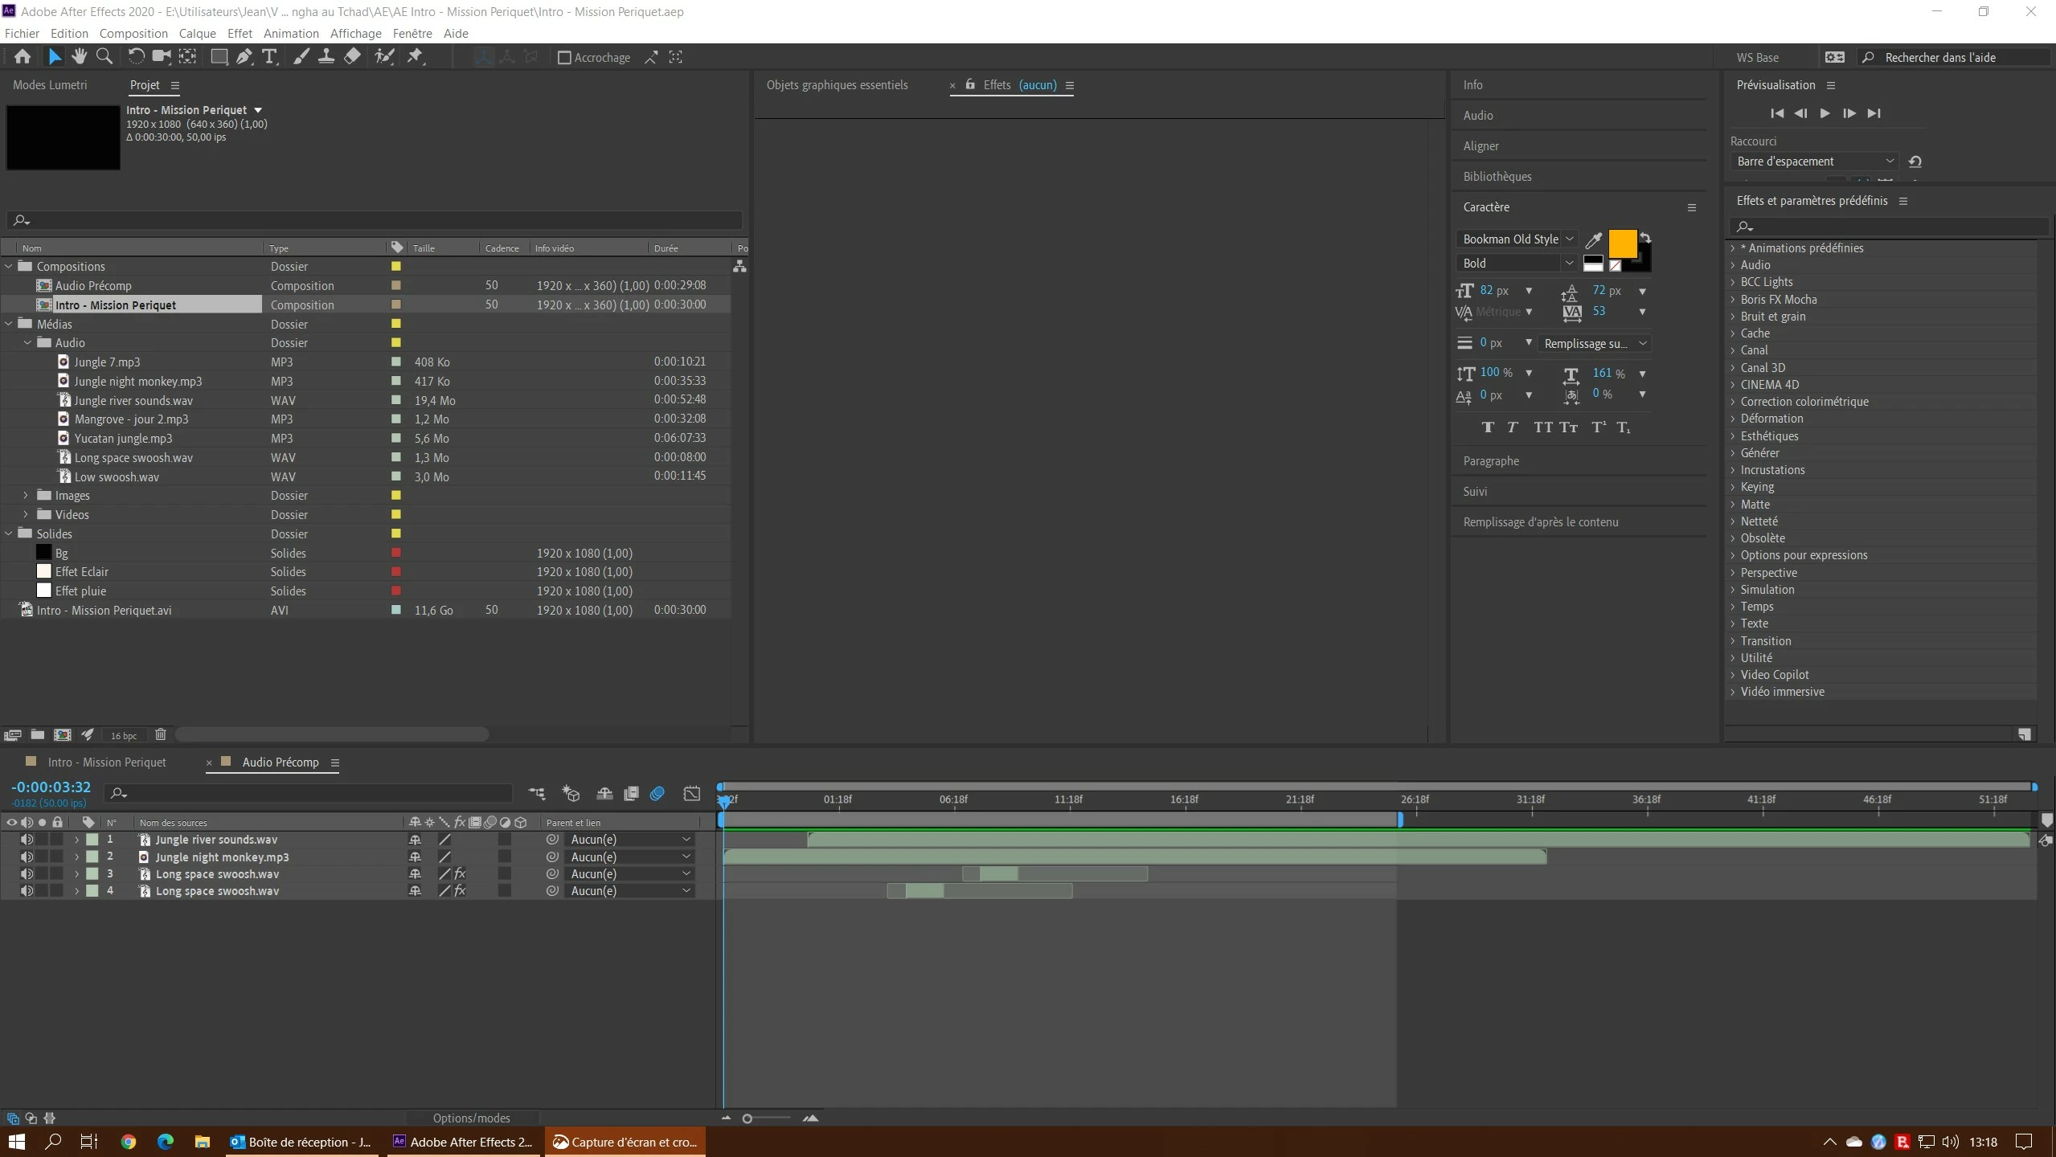Select the Puppet Pin tool
2056x1157 pixels.
click(415, 56)
